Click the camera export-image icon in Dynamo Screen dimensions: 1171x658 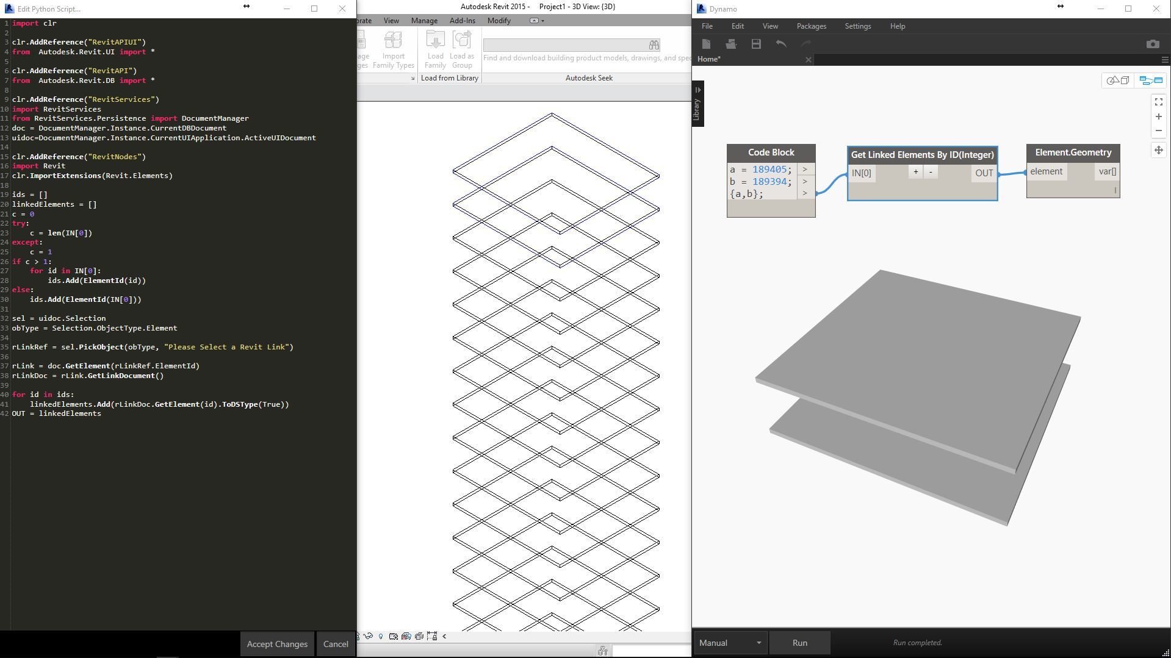pyautogui.click(x=1152, y=44)
